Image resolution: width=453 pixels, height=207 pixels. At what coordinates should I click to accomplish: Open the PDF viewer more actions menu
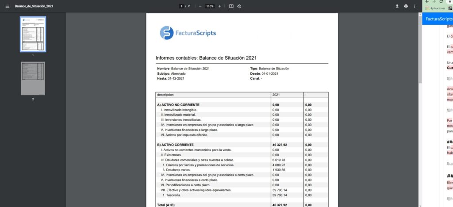coord(415,6)
